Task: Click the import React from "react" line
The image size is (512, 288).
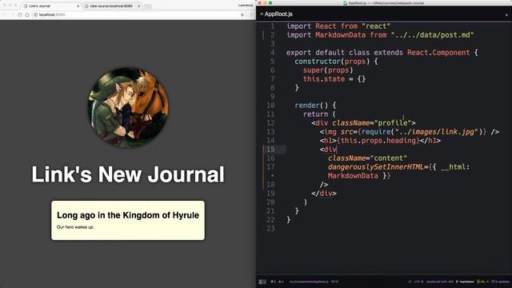Action: pyautogui.click(x=338, y=26)
